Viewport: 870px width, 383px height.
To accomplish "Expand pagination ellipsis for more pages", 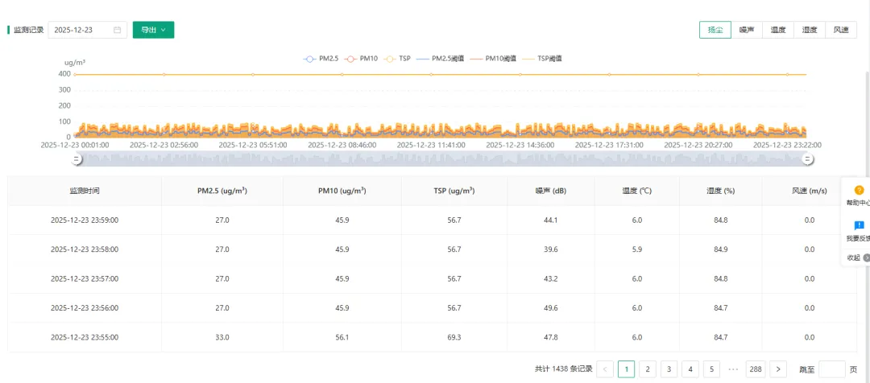I will [x=732, y=369].
